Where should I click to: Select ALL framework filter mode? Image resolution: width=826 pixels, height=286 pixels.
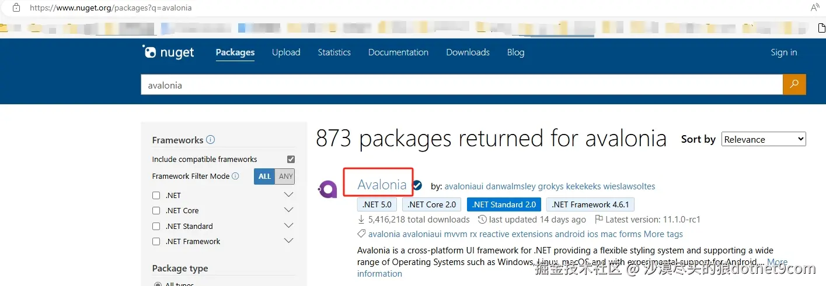(x=264, y=176)
